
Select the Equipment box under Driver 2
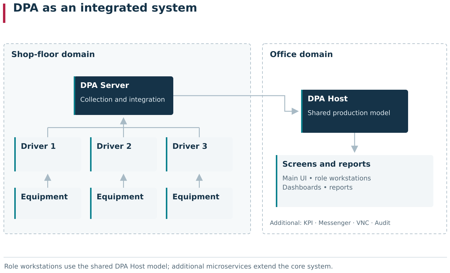point(124,203)
